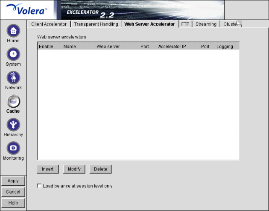Click the Logging column header
Screen dimensions: 269x211
click(x=225, y=47)
